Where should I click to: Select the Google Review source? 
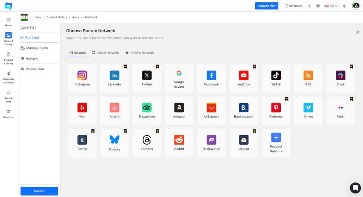coord(179,79)
